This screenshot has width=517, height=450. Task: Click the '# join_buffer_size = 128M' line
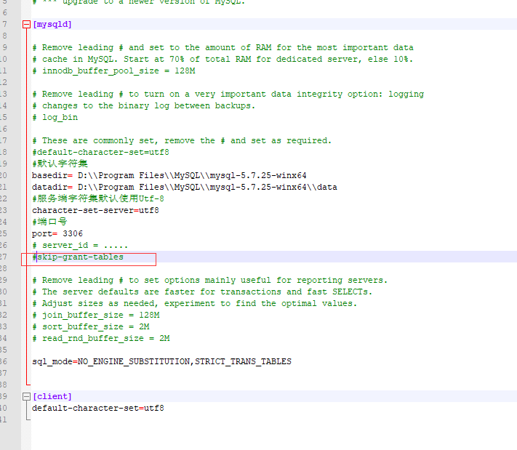click(x=96, y=316)
